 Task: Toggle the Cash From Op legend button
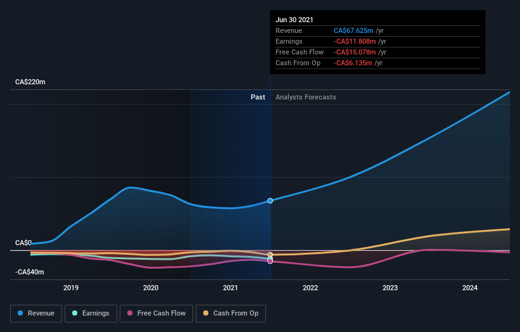coord(231,314)
